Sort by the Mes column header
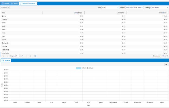Viewport: 169px width, 108px height. click(x=22, y=13)
